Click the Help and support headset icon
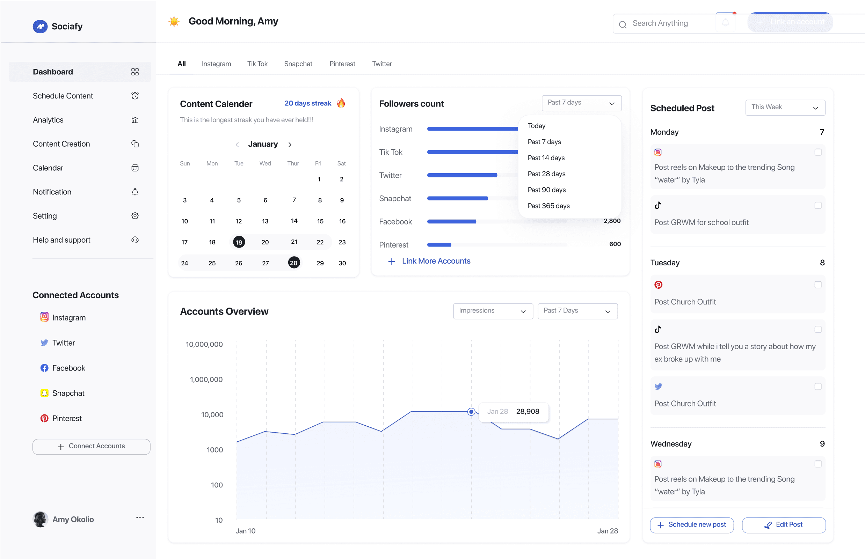The image size is (865, 559). click(135, 240)
